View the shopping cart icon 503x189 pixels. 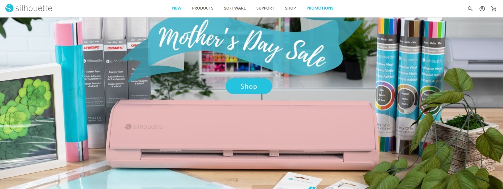tap(494, 8)
